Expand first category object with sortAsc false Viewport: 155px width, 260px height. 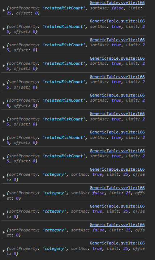(4, 196)
